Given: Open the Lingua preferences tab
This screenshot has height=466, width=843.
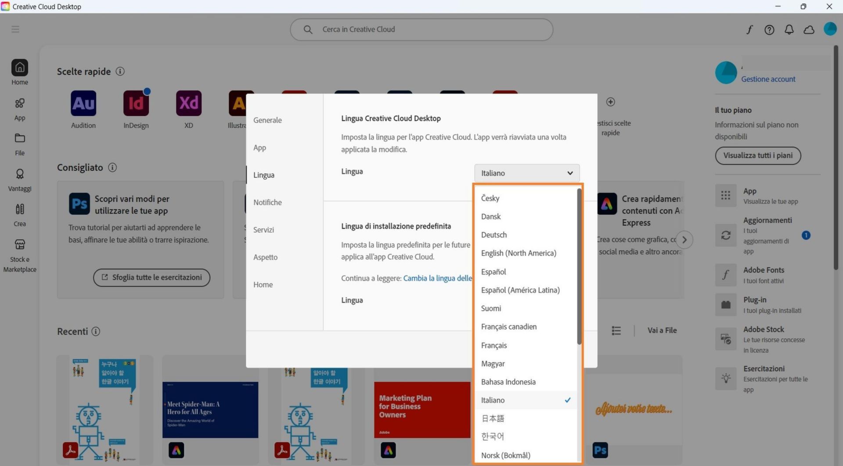Looking at the screenshot, I should (x=264, y=175).
